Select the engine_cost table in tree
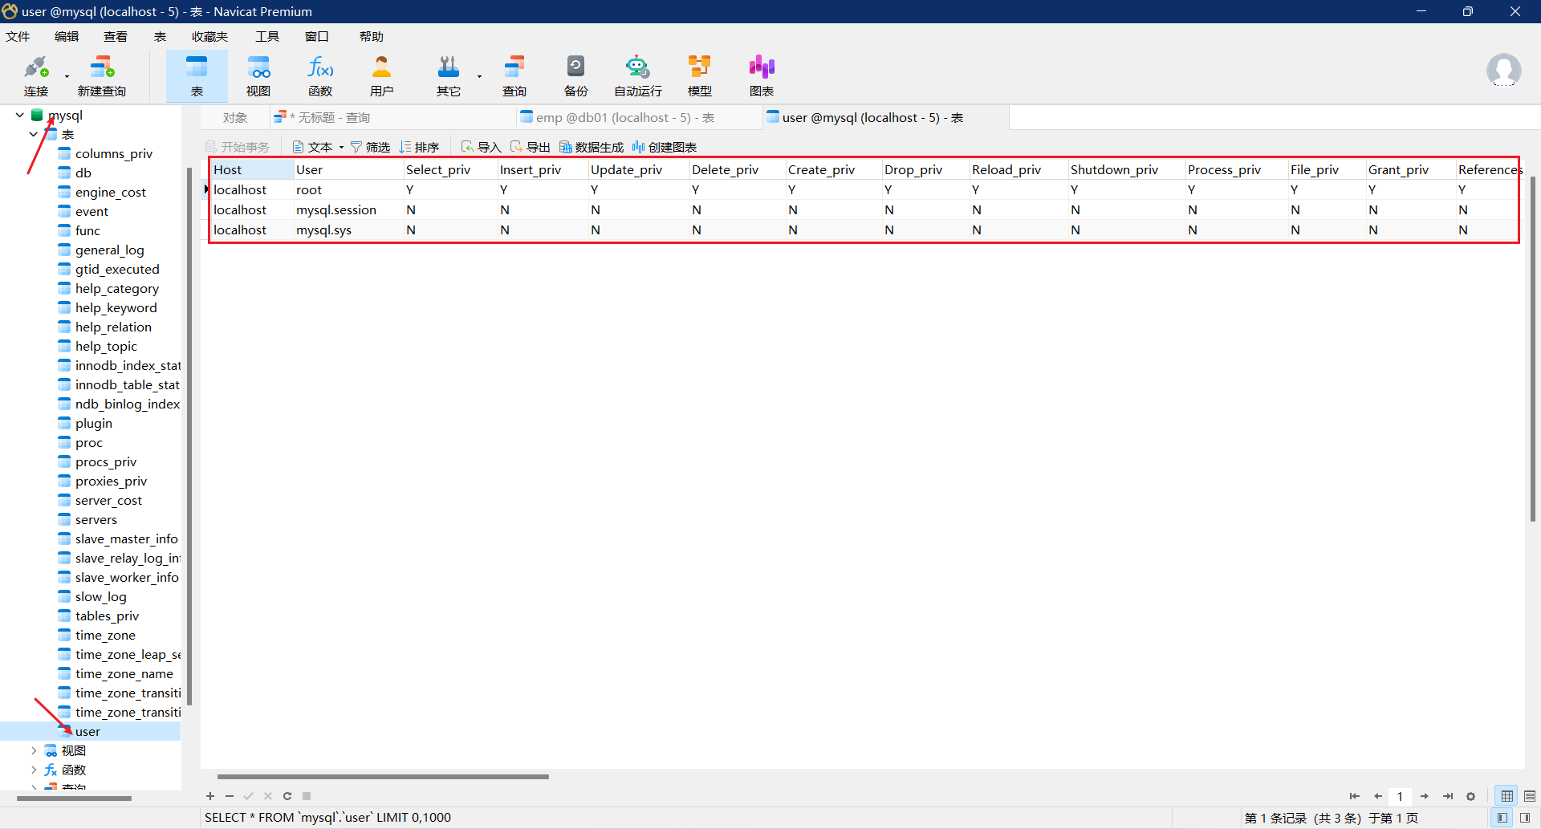 pyautogui.click(x=110, y=192)
